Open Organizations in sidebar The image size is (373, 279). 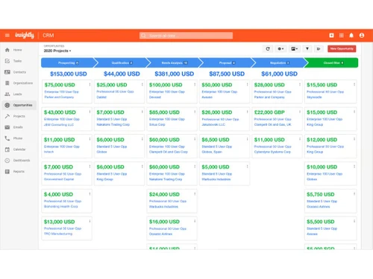(x=19, y=83)
